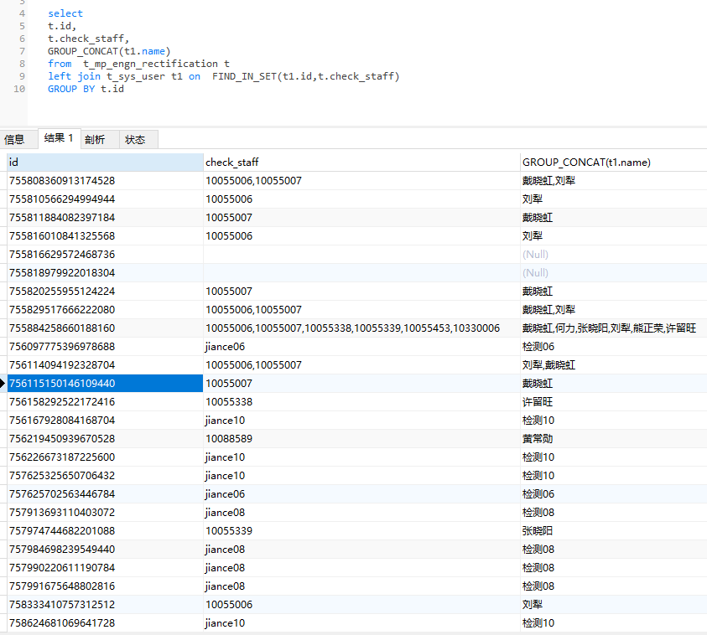This screenshot has height=635, width=707.
Task: Click name cell 戴晓虹,何力,张晓阳,刘犁,熊正荣,许留旺
Action: pyautogui.click(x=613, y=328)
